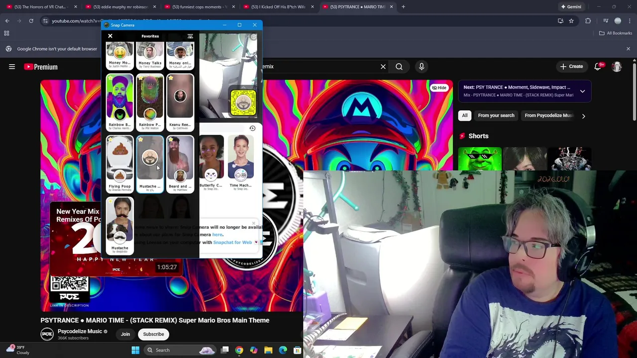Open Windows Start menu
Screen dimensions: 637x358
[x=135, y=350]
